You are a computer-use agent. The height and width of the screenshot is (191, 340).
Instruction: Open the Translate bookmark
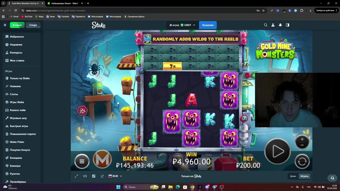63,16
